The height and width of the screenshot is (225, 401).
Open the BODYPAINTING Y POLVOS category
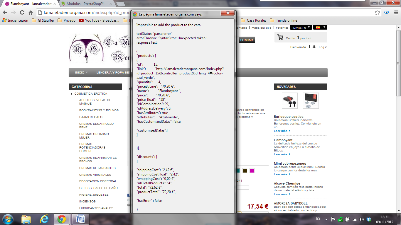tap(99, 110)
